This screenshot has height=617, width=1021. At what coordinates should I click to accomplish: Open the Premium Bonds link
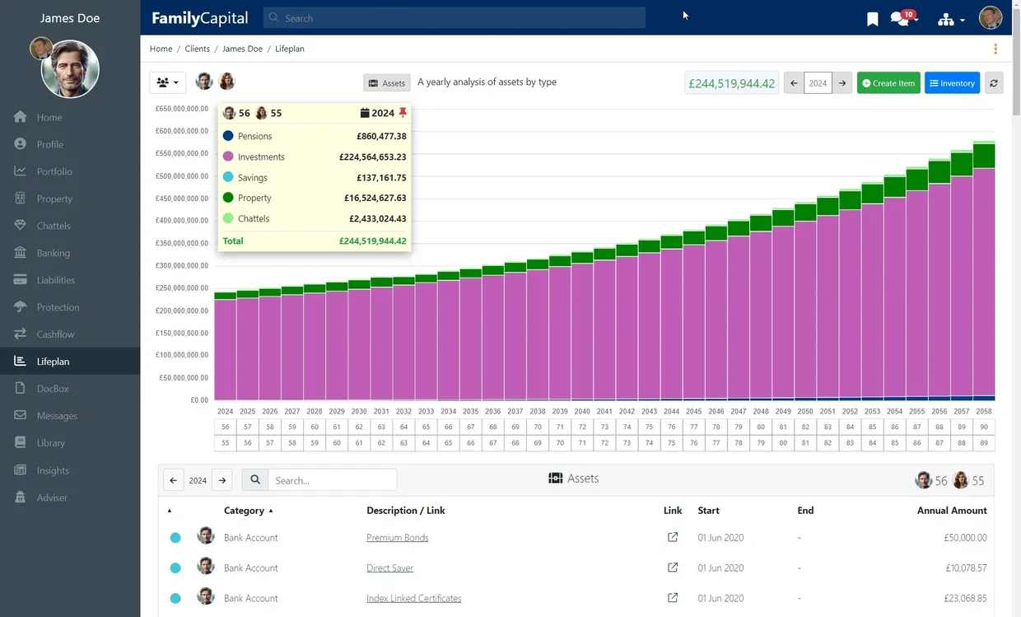[397, 537]
